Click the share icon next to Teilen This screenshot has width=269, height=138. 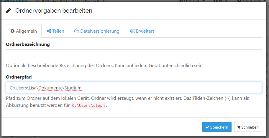[49, 31]
